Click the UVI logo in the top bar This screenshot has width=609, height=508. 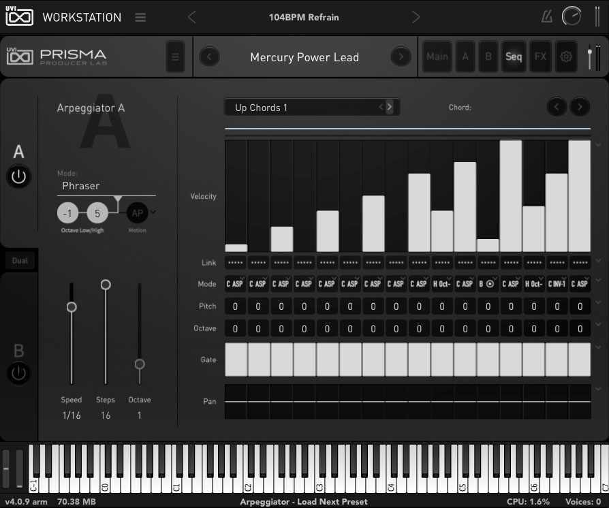click(x=20, y=16)
